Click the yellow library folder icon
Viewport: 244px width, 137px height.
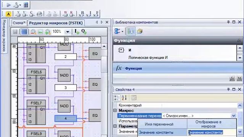pos(140,31)
